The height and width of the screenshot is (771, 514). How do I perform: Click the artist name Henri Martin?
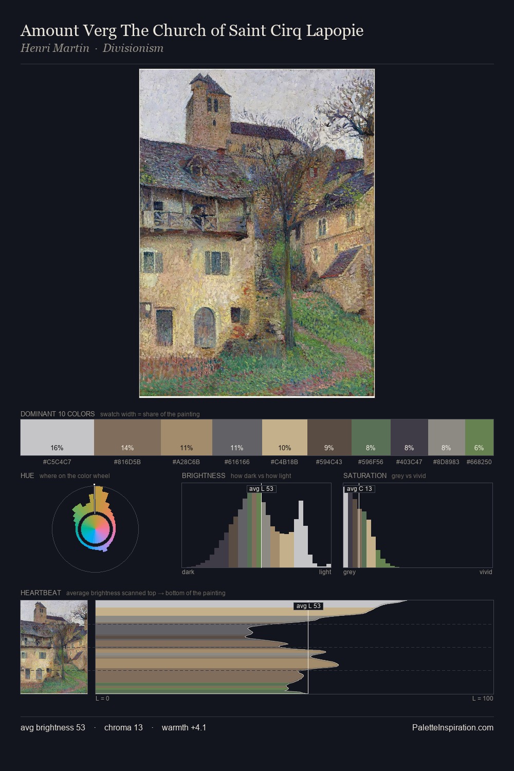click(x=55, y=48)
